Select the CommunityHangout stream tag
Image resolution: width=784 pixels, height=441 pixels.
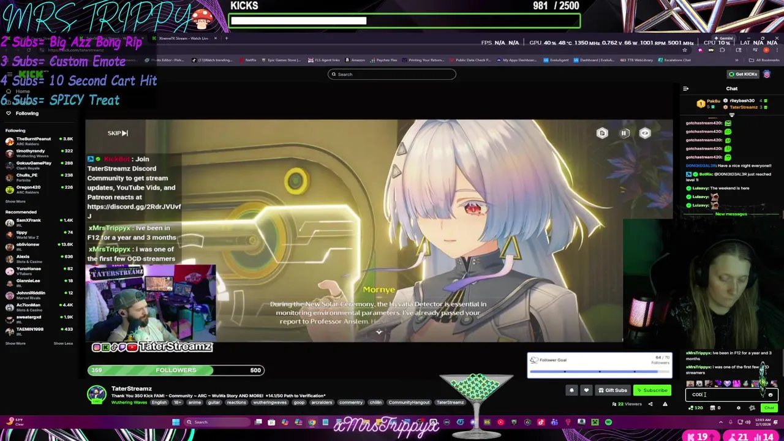pos(409,402)
